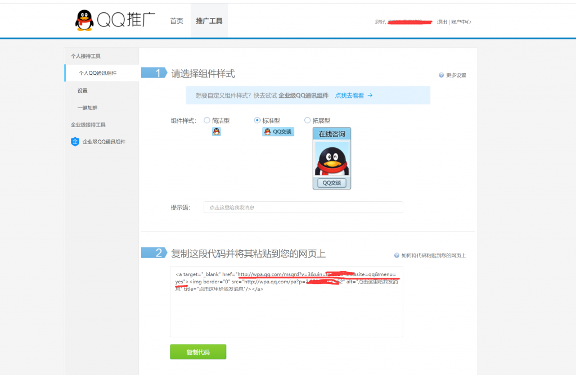The height and width of the screenshot is (375, 576).
Task: Open 更多设置 link
Action: coord(456,75)
